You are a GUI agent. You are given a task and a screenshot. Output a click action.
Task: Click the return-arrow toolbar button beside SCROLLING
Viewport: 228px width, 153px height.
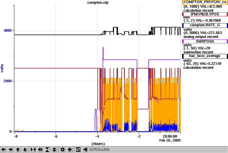(x=85, y=150)
